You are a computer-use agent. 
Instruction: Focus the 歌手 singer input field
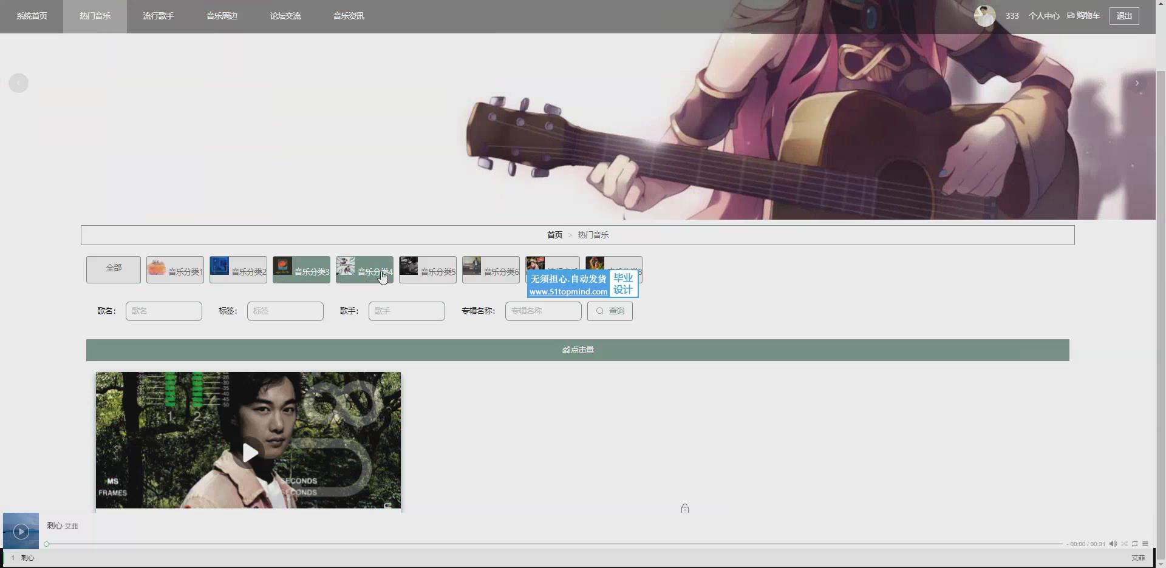click(x=407, y=311)
